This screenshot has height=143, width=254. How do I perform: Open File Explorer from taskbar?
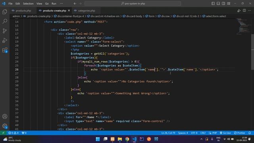120,139
